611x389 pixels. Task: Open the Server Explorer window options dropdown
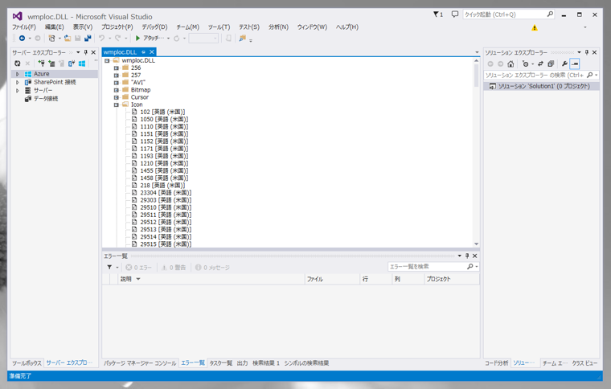tap(78, 52)
